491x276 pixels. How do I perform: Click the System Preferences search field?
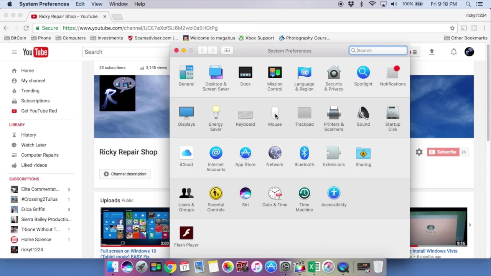pyautogui.click(x=378, y=50)
